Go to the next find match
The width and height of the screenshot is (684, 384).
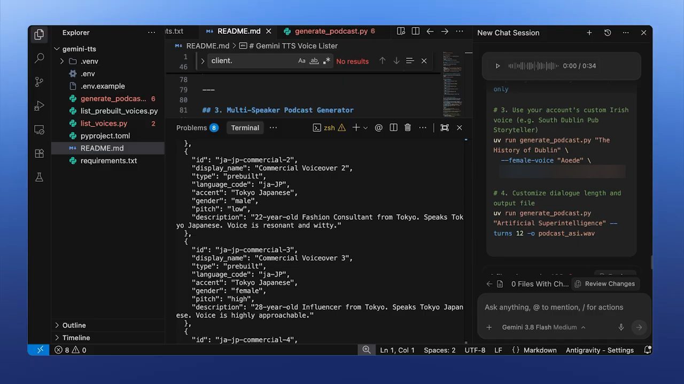pos(396,61)
